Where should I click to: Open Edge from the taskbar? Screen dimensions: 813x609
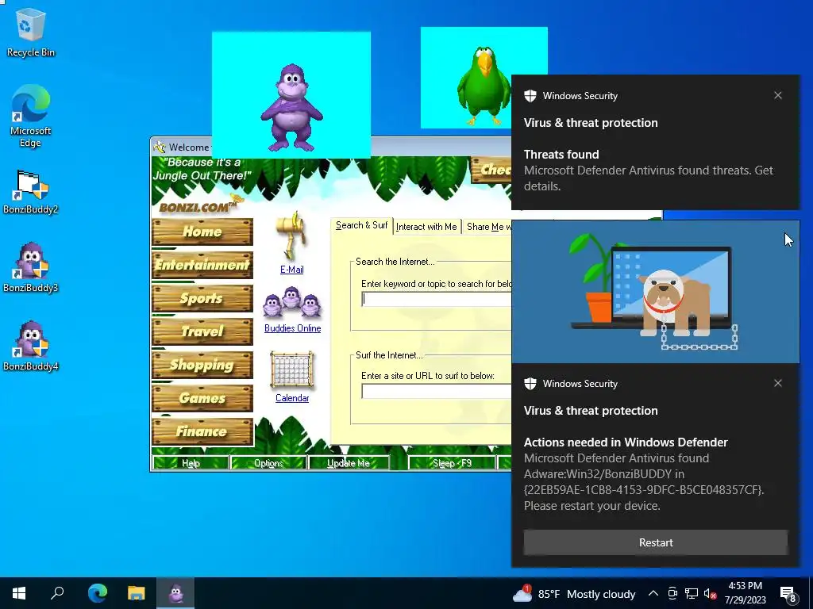pyautogui.click(x=97, y=593)
